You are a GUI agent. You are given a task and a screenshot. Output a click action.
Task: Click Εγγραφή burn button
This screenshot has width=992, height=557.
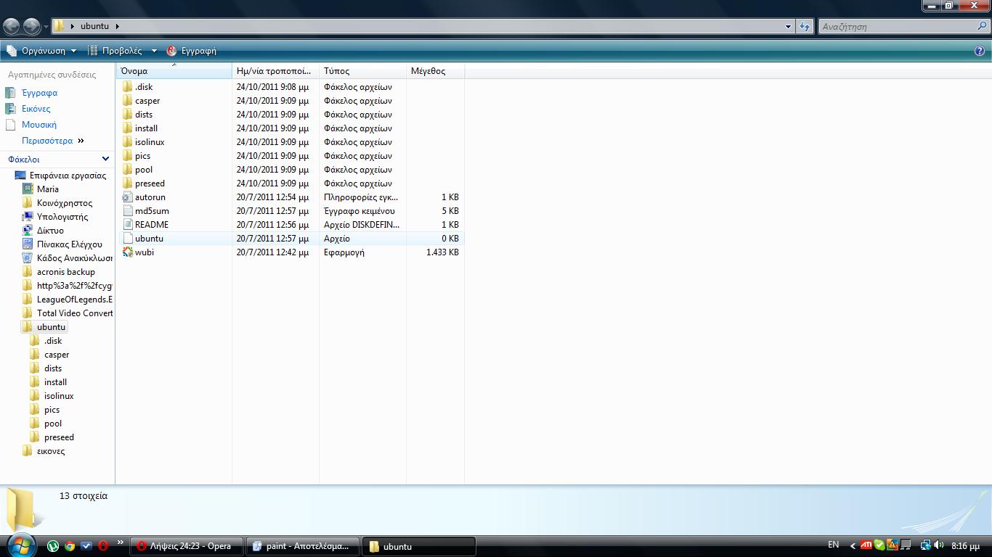point(192,51)
